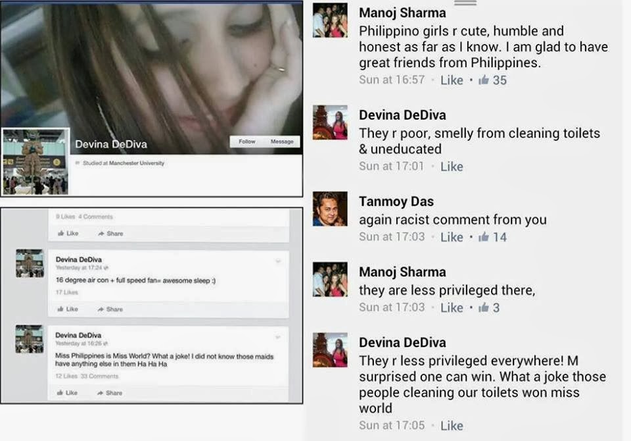Like the Miss Philippines is Miss World post
The width and height of the screenshot is (631, 441).
pos(68,393)
